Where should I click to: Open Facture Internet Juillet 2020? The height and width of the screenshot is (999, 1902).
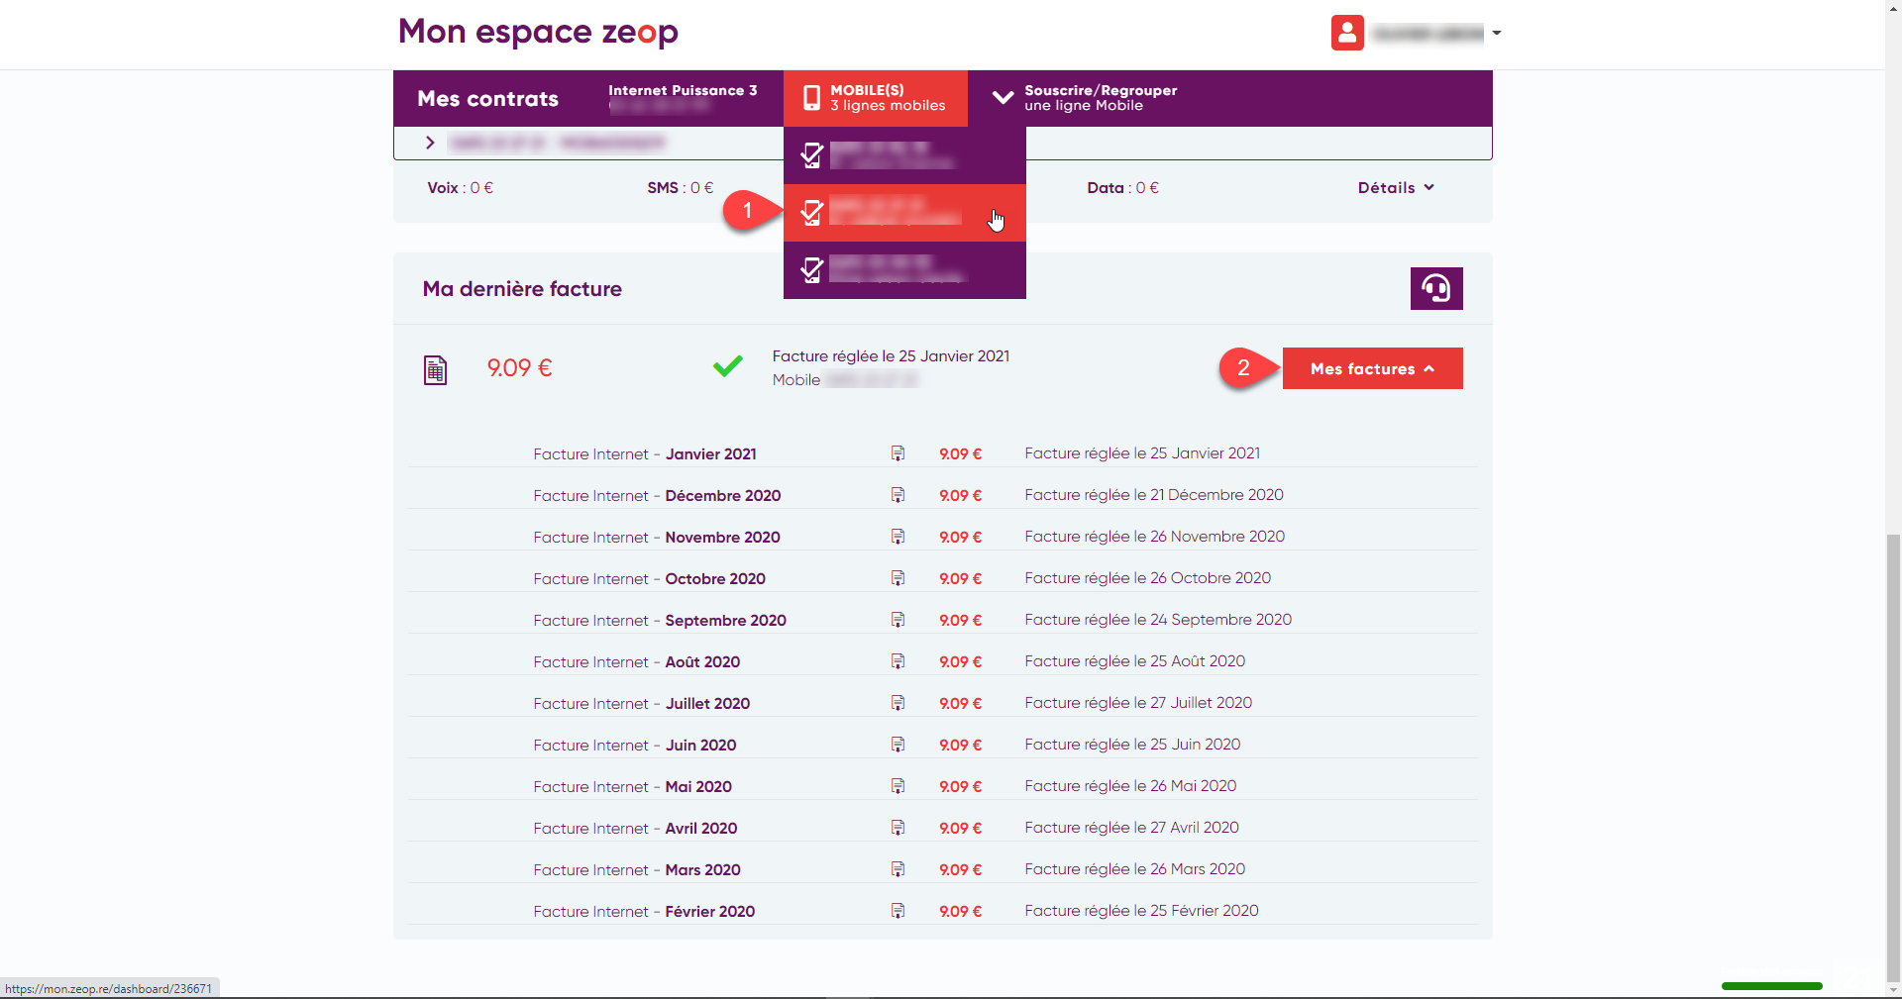642,703
